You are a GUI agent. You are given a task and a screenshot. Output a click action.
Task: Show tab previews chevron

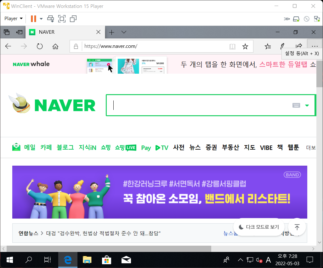pos(124,32)
